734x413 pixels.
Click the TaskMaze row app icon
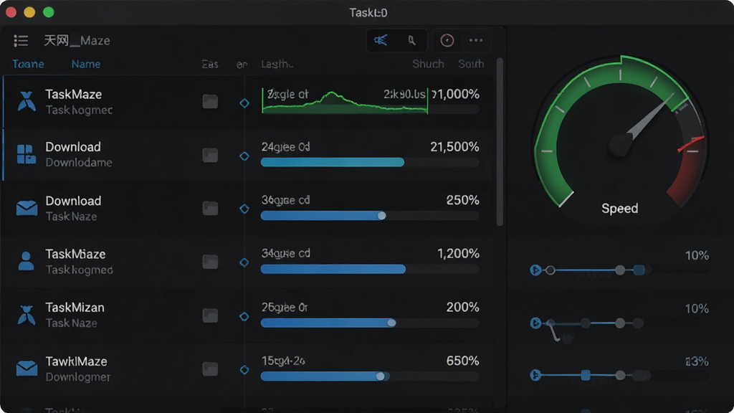point(27,101)
